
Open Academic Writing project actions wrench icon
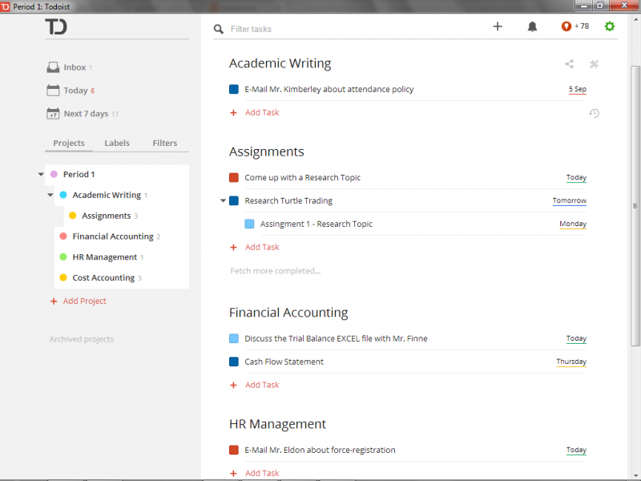(594, 64)
